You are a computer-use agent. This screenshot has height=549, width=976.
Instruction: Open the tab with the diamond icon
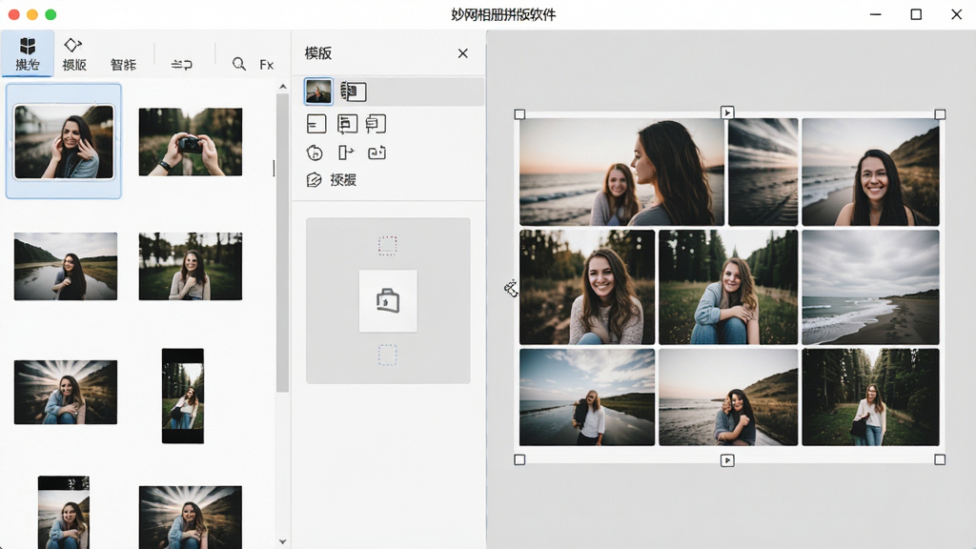click(x=74, y=53)
